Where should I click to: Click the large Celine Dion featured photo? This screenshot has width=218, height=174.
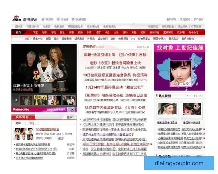44,69
